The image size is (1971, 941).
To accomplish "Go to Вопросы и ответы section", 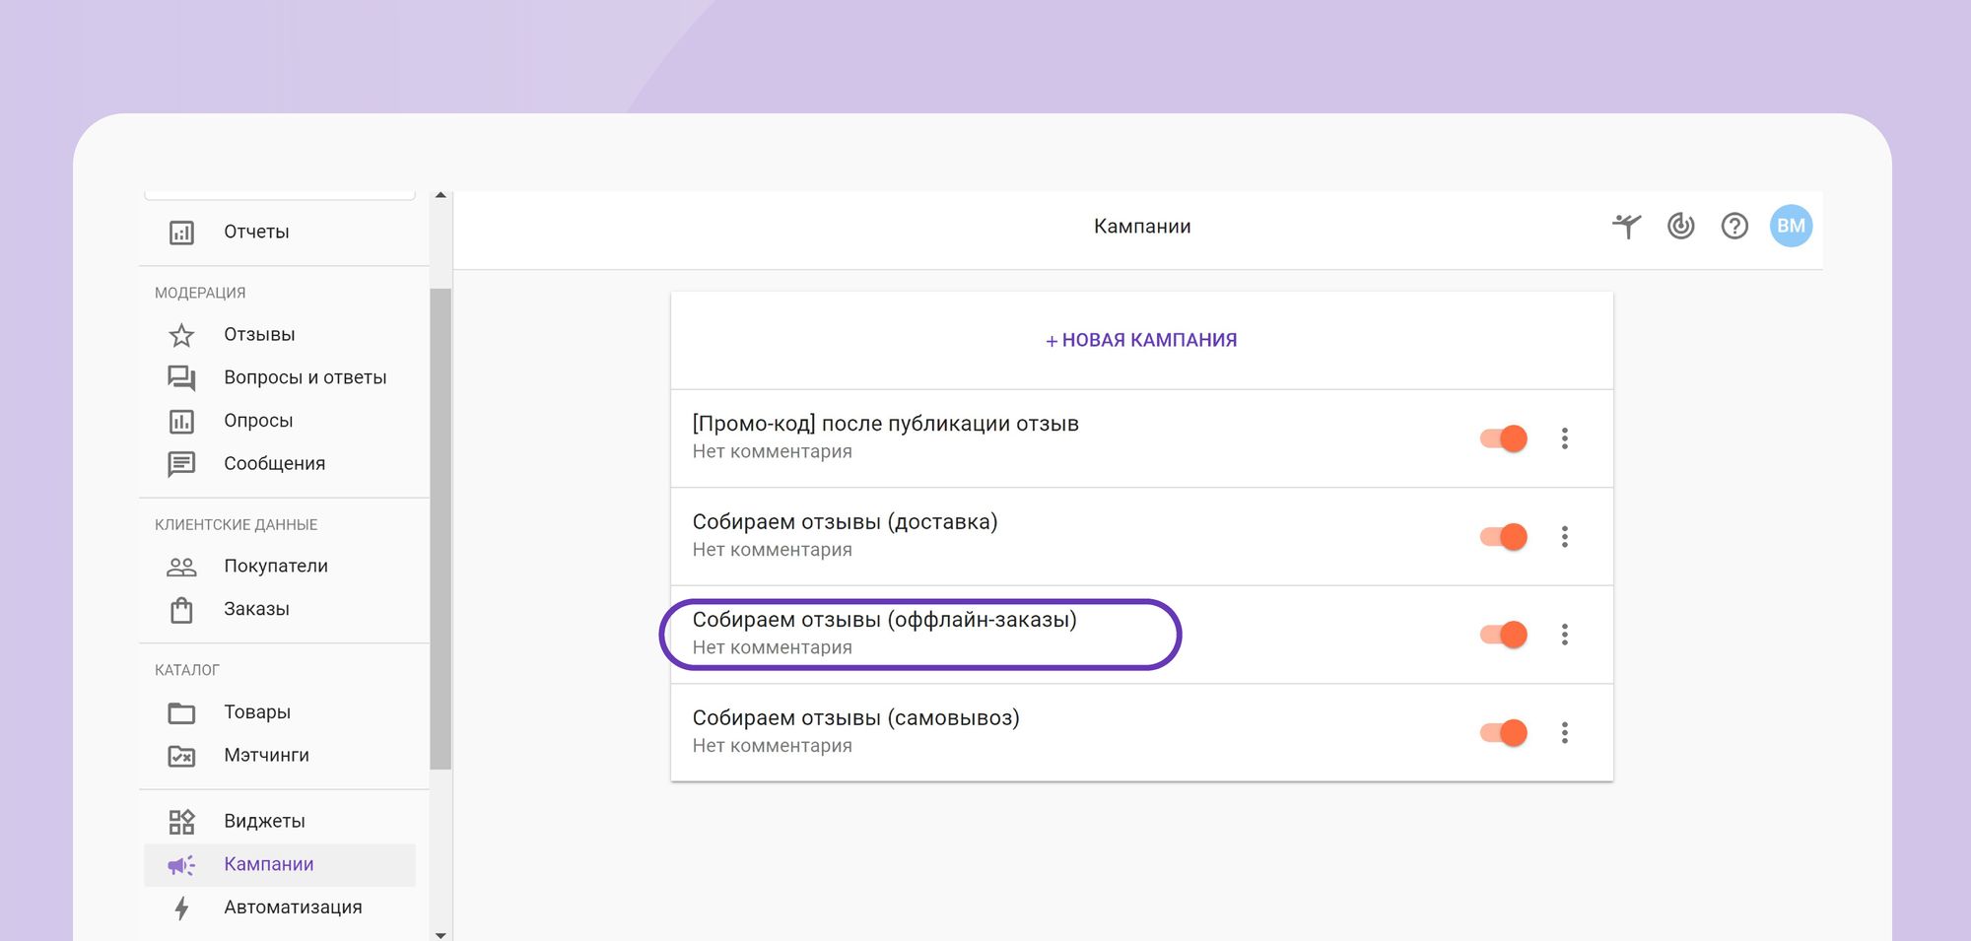I will click(x=305, y=377).
